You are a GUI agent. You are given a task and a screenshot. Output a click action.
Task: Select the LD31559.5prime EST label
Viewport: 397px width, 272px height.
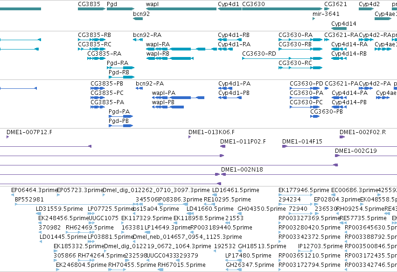59,209
